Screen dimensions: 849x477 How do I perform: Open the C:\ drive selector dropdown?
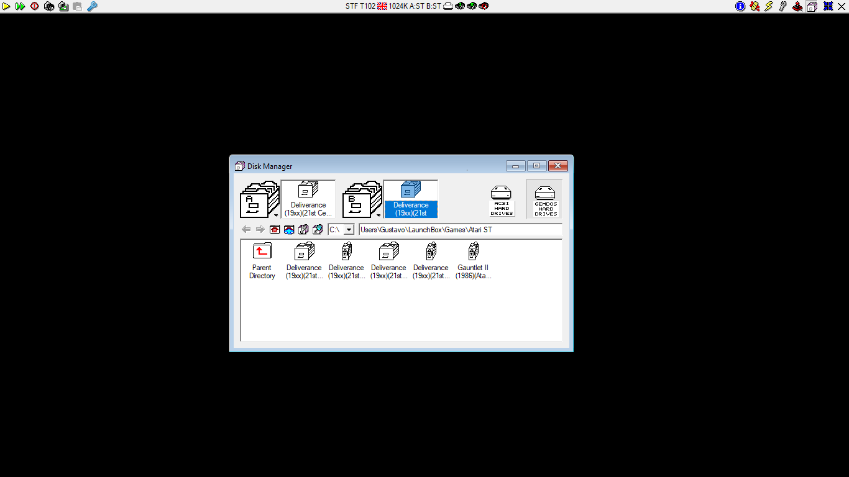tap(348, 230)
